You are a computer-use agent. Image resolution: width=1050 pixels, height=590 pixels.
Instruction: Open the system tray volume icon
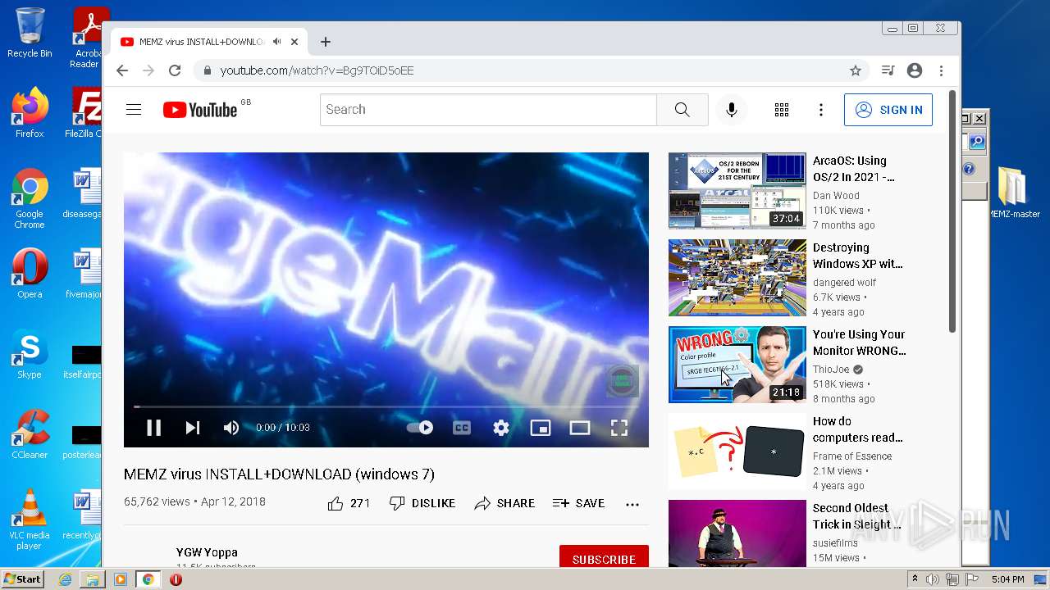tap(933, 579)
